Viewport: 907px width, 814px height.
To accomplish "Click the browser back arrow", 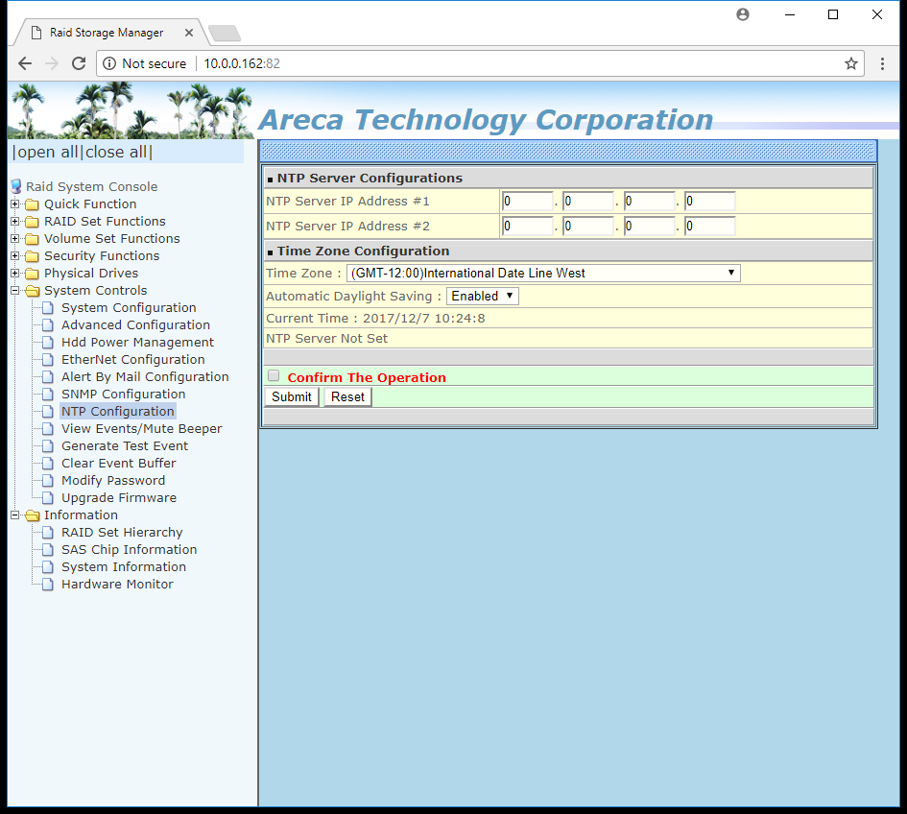I will coord(25,63).
